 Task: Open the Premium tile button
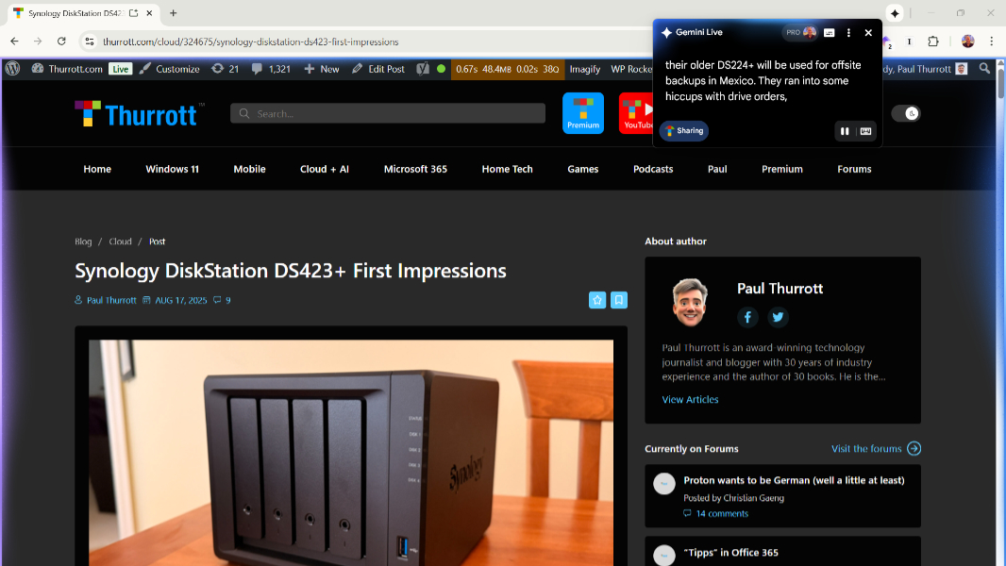click(582, 113)
